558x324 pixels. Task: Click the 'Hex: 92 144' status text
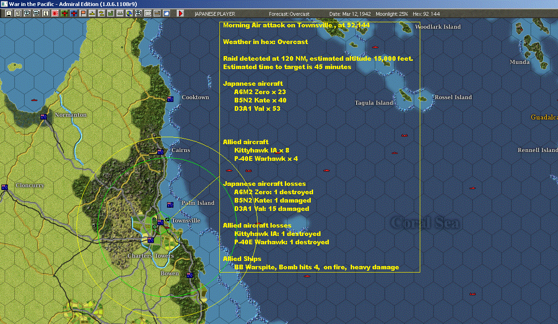(427, 14)
